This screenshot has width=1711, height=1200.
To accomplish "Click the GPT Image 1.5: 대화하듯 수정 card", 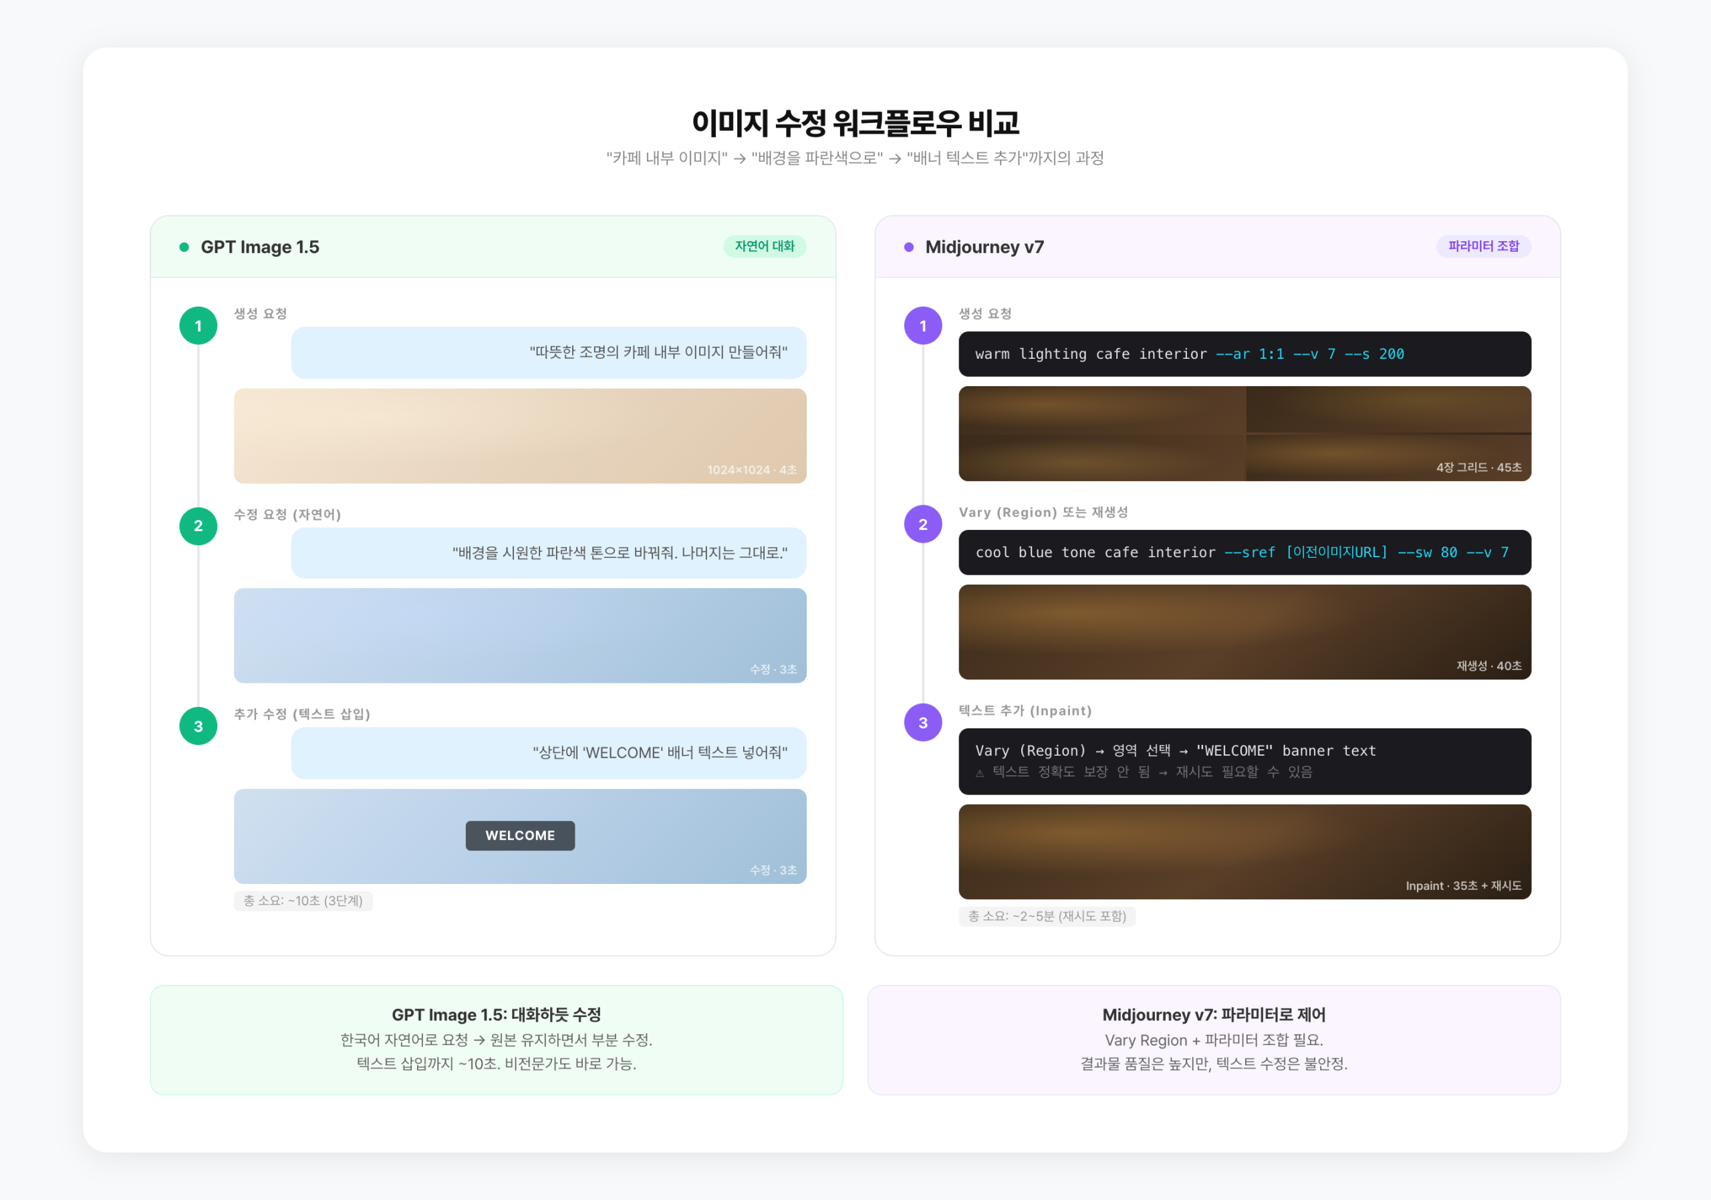I will pyautogui.click(x=497, y=1040).
